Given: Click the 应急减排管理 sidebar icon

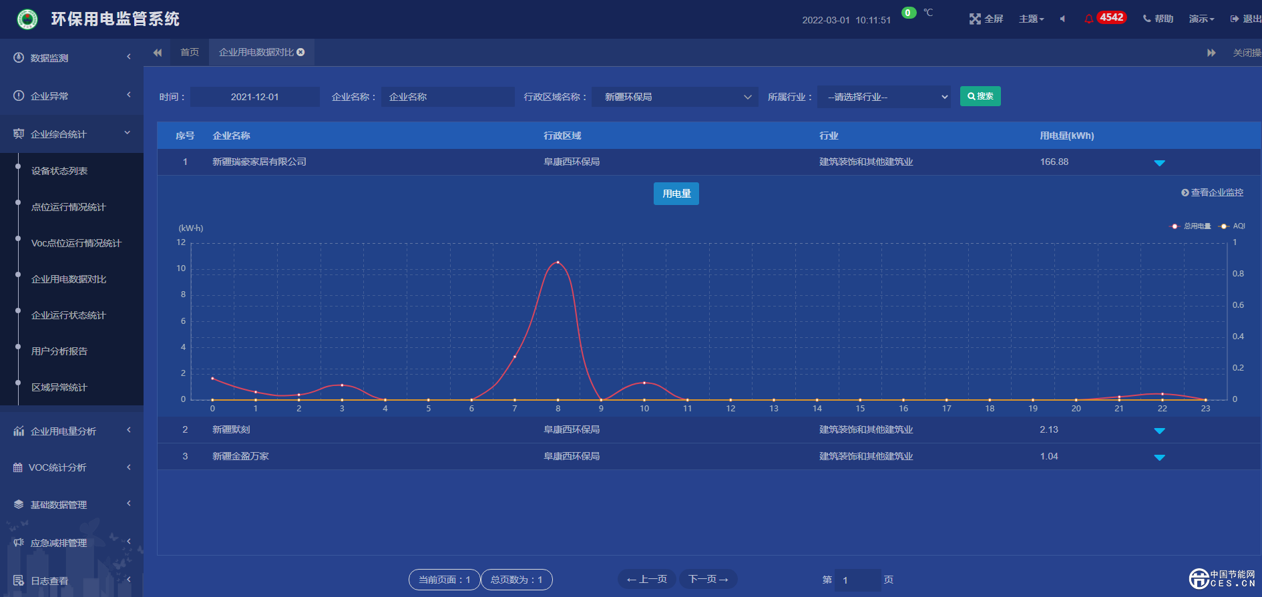Looking at the screenshot, I should (19, 542).
